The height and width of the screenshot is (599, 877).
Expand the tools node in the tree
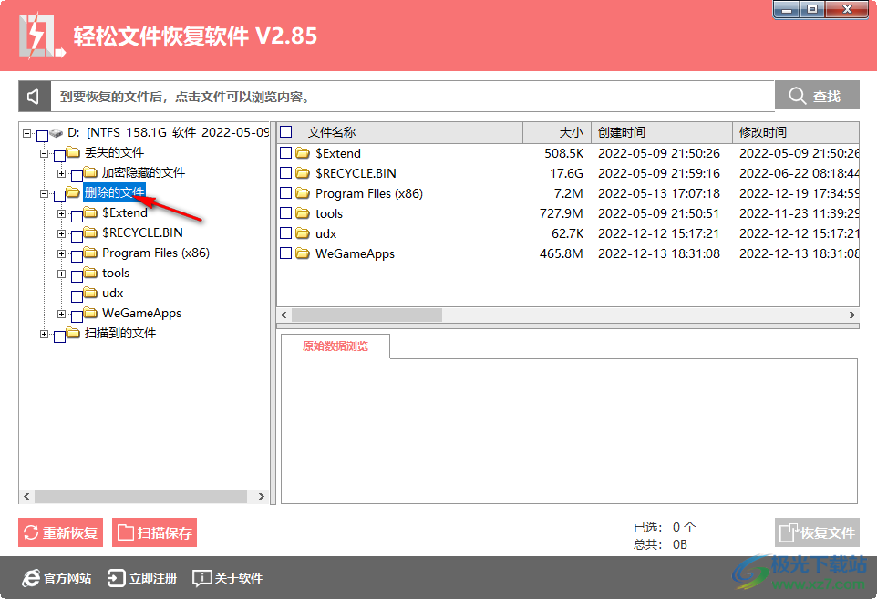[x=61, y=274]
